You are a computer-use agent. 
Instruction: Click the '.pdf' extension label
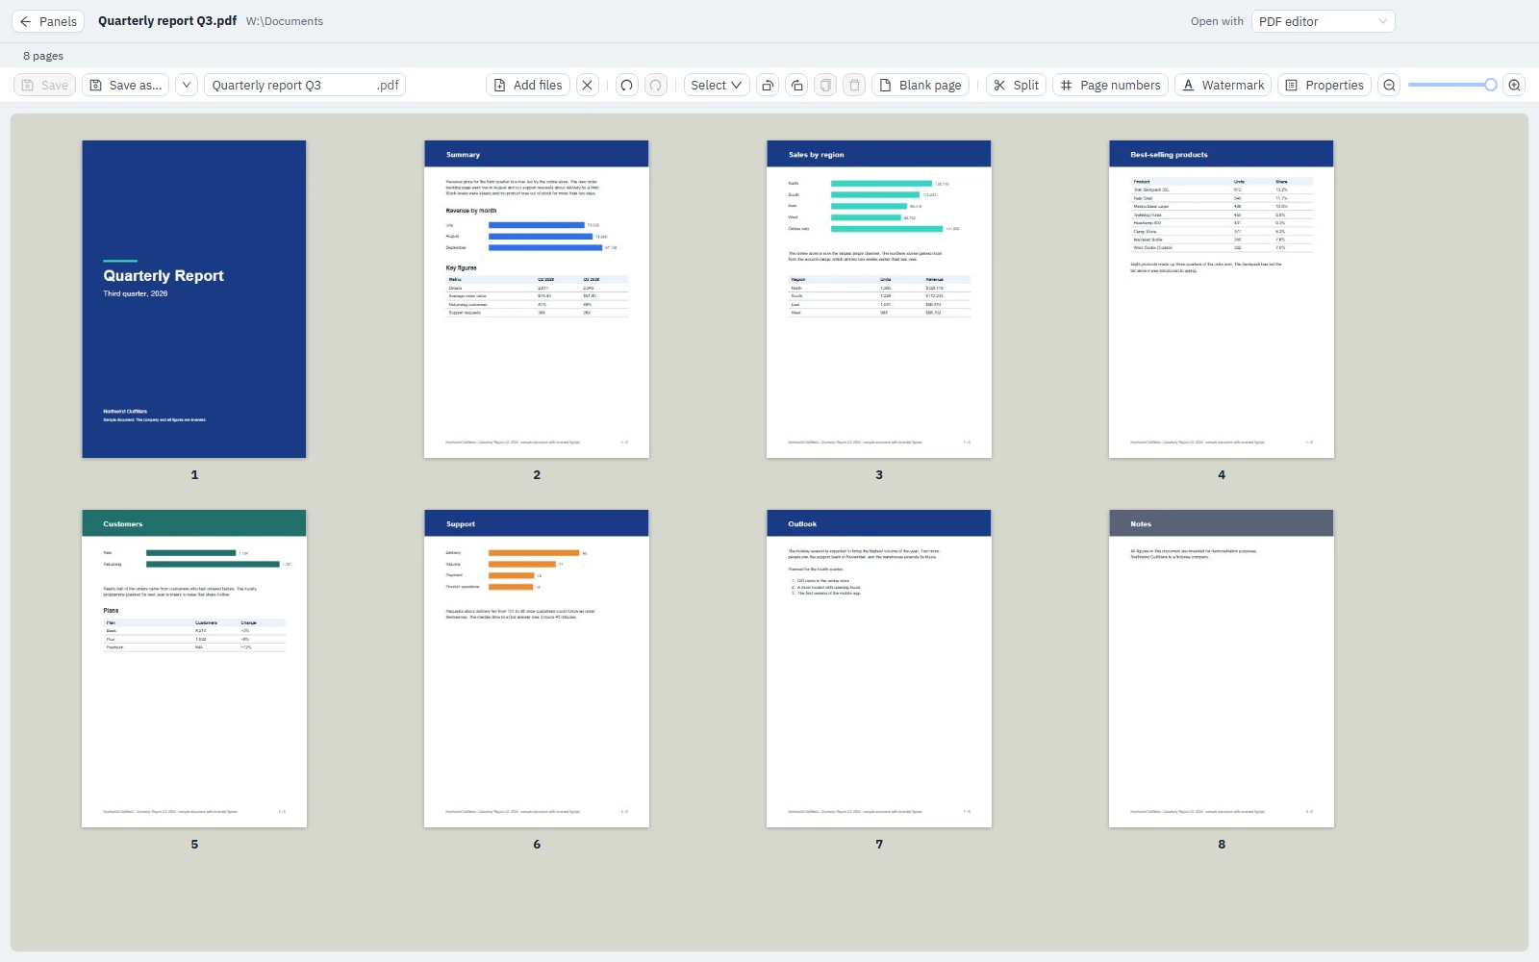pos(388,85)
